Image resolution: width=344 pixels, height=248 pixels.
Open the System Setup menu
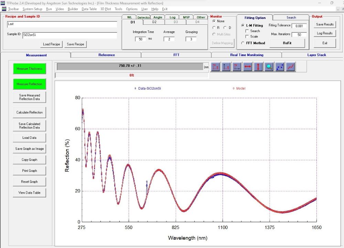click(32, 9)
